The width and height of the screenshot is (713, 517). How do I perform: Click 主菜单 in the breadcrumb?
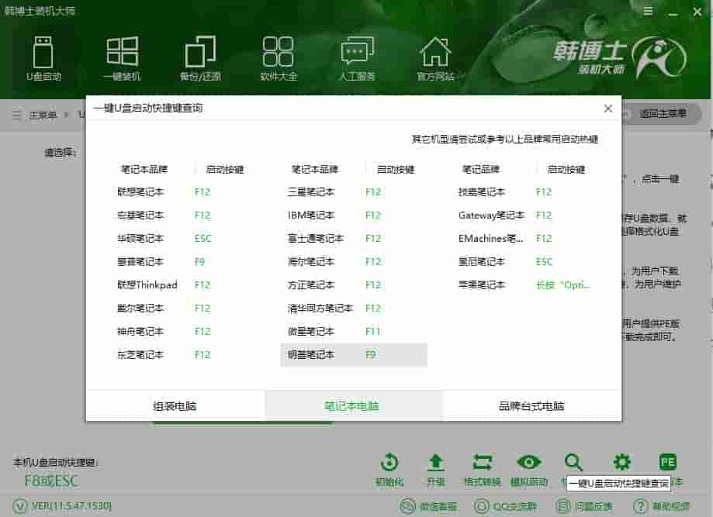43,115
